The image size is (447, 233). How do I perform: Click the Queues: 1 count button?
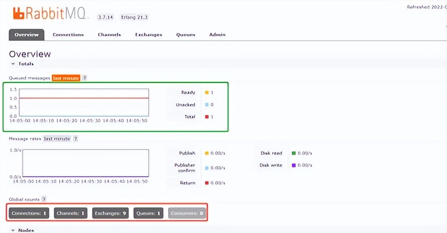tap(148, 213)
